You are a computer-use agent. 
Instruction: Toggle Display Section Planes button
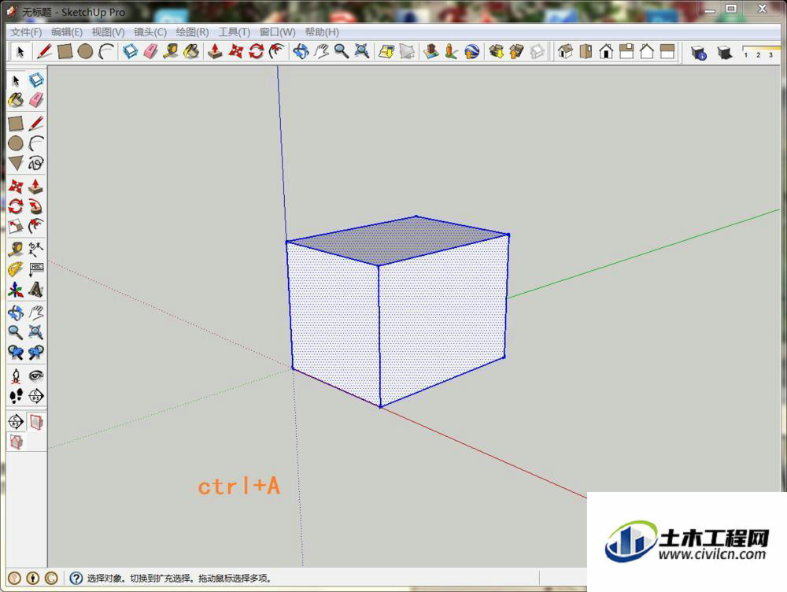click(36, 422)
